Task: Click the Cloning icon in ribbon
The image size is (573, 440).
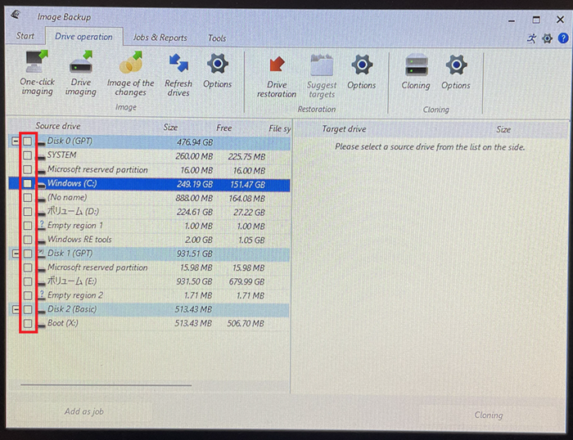Action: [x=416, y=65]
